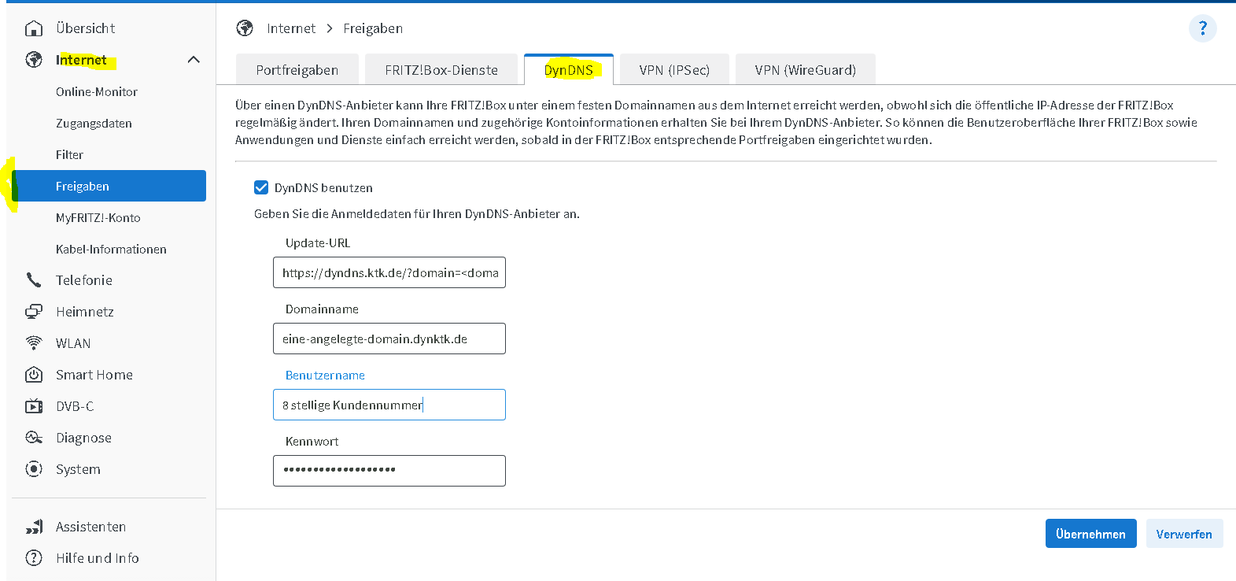Click the Verwerfen button
The image size is (1236, 581).
click(x=1183, y=534)
